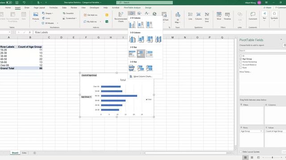Click Count of Age Group chart field button

(89, 75)
